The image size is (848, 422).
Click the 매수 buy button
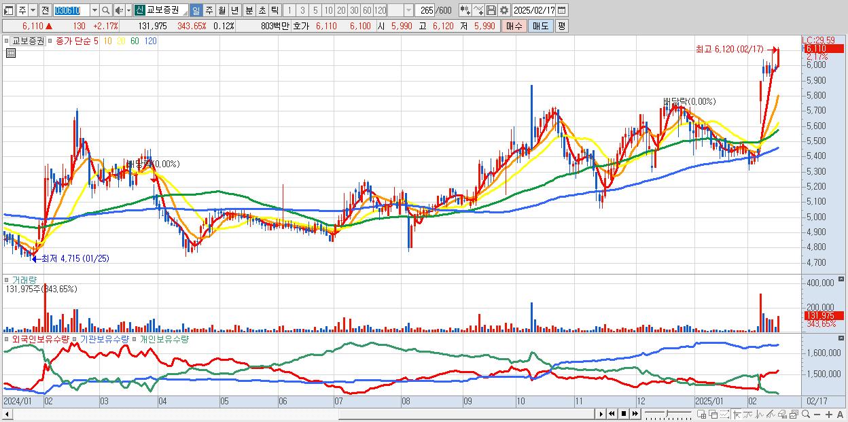click(514, 26)
